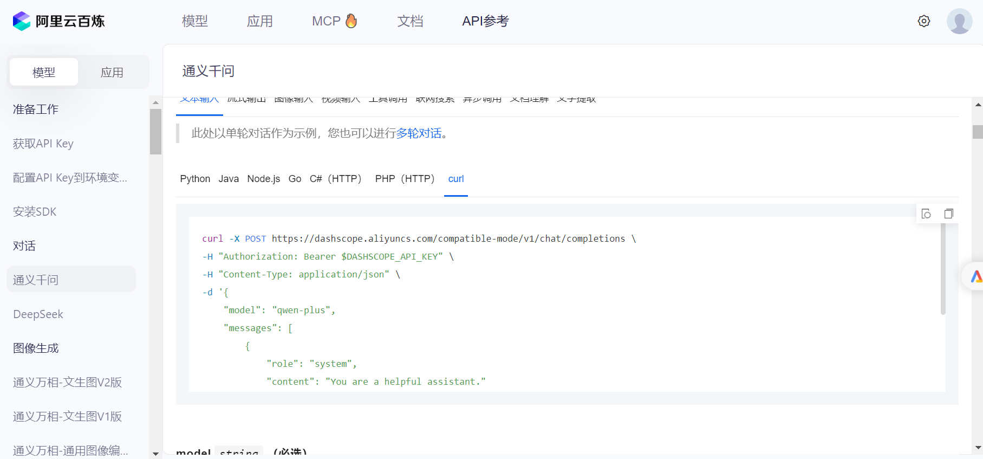The image size is (983, 459).
Task: Click sidebar scrollbar down arrow
Action: 155,454
